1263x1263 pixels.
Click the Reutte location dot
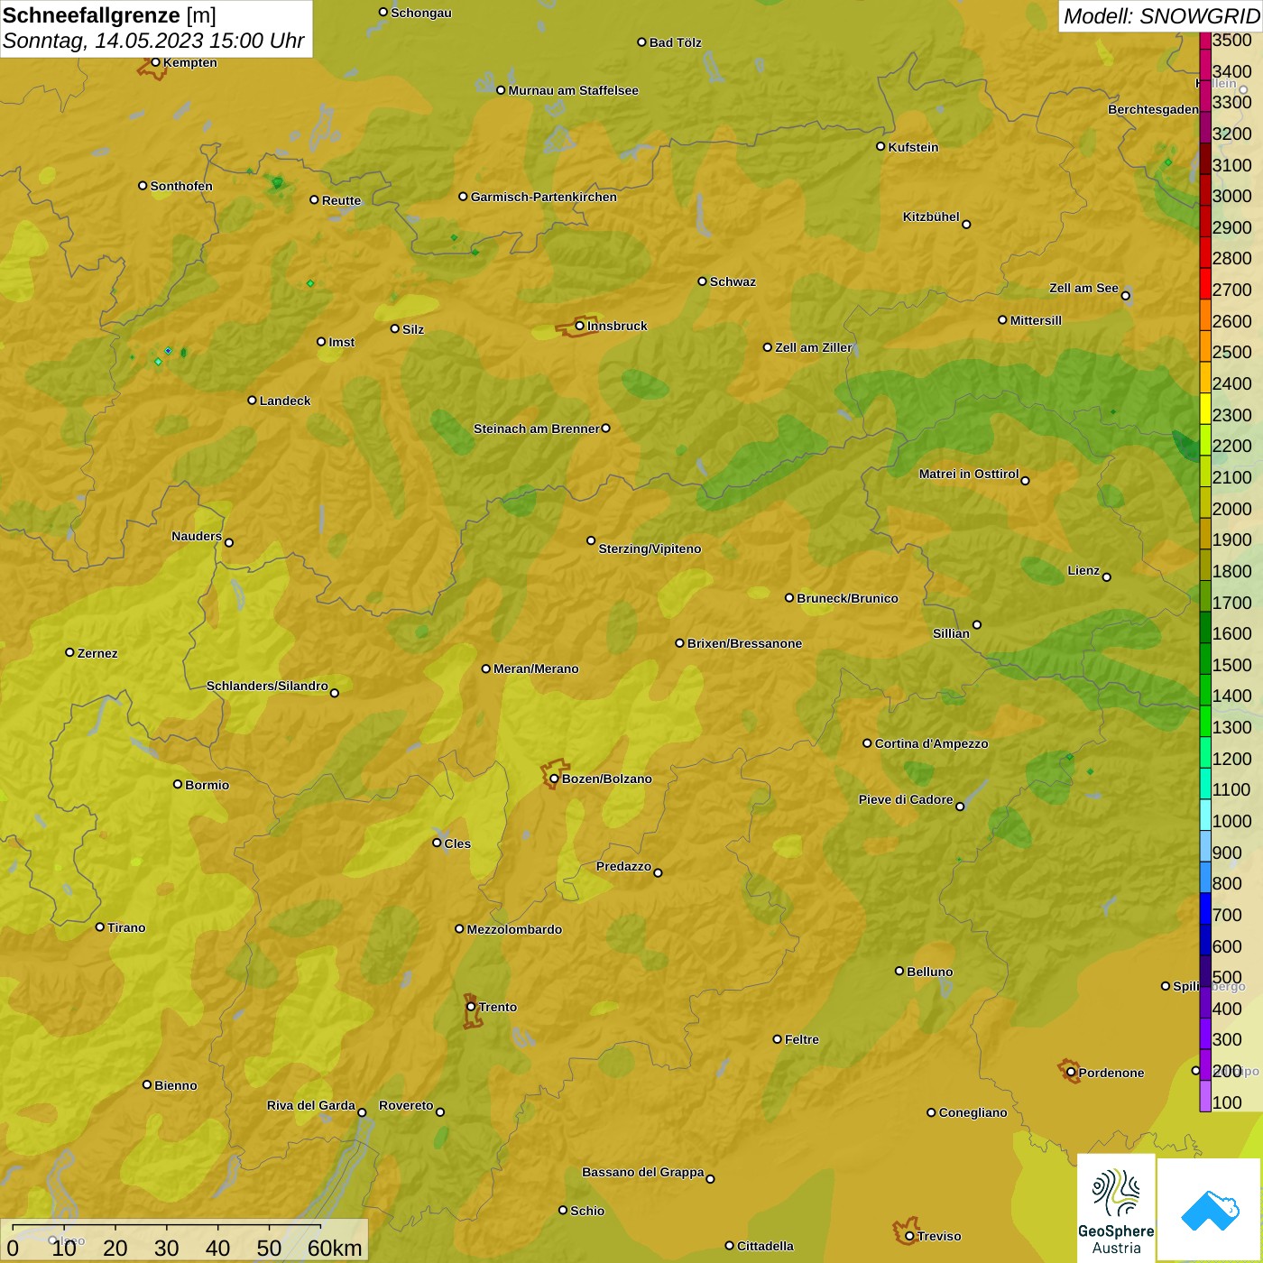(x=314, y=199)
